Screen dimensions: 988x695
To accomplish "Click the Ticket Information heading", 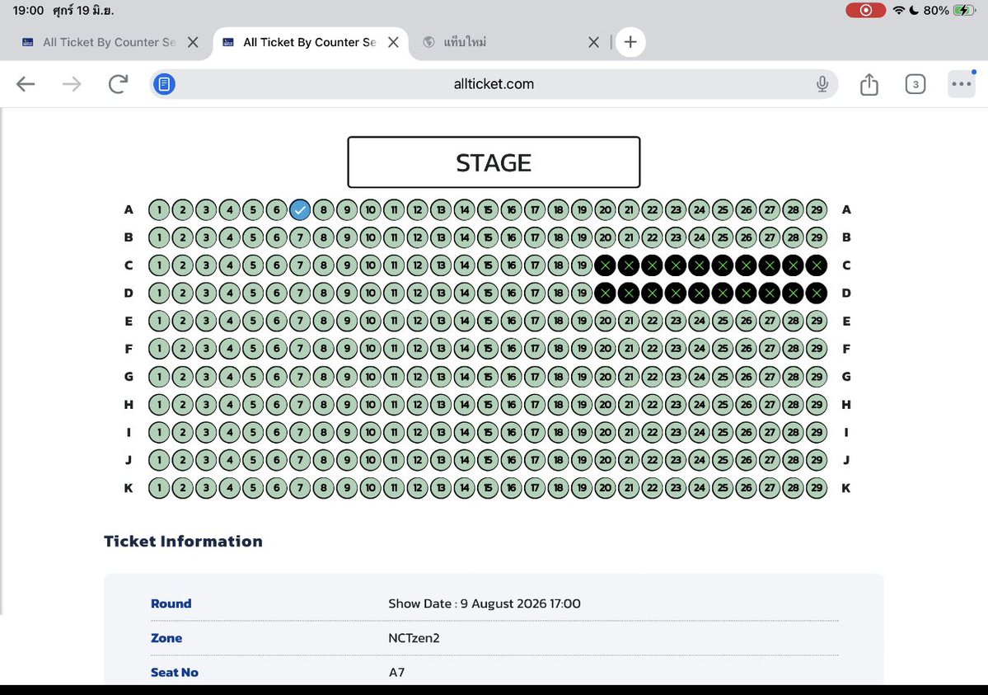I will [183, 541].
